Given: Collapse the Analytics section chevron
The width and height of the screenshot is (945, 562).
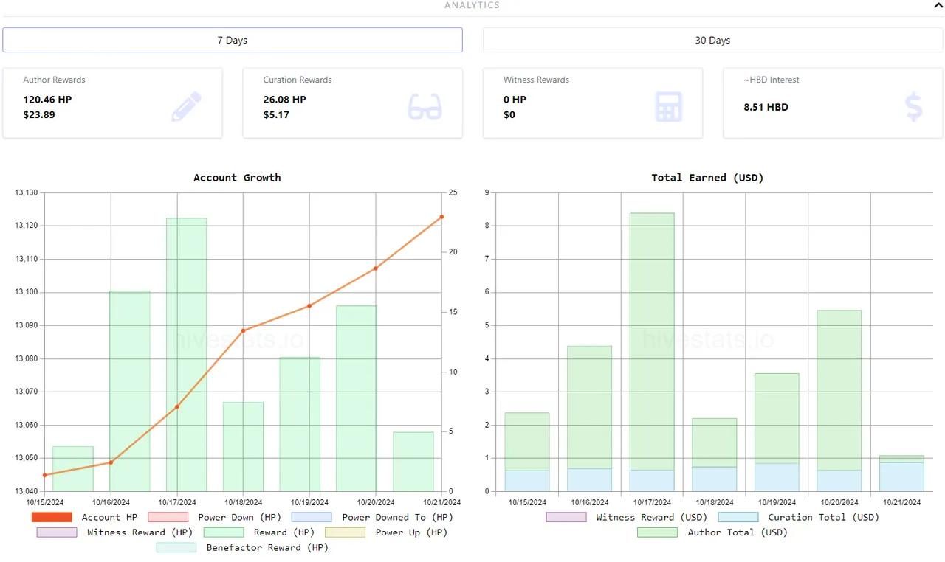Looking at the screenshot, I should [x=938, y=5].
